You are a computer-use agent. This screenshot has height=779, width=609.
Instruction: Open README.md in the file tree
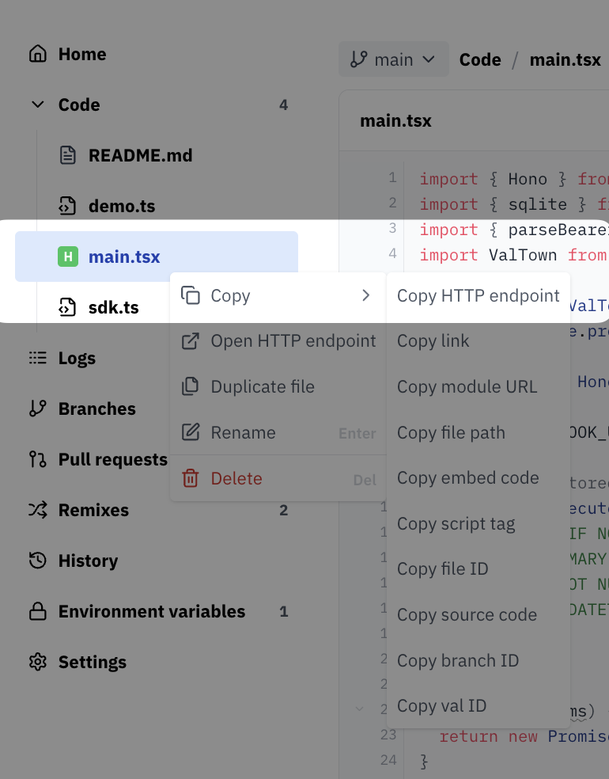pyautogui.click(x=140, y=155)
